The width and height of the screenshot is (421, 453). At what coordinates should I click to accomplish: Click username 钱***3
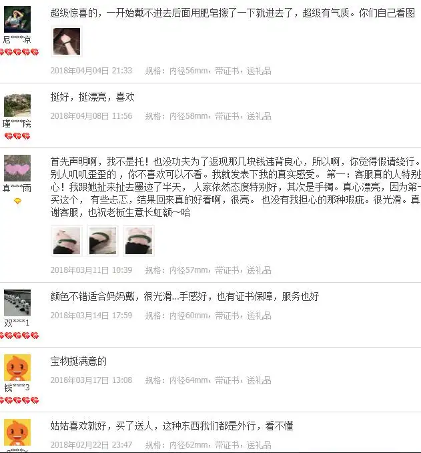(17, 388)
